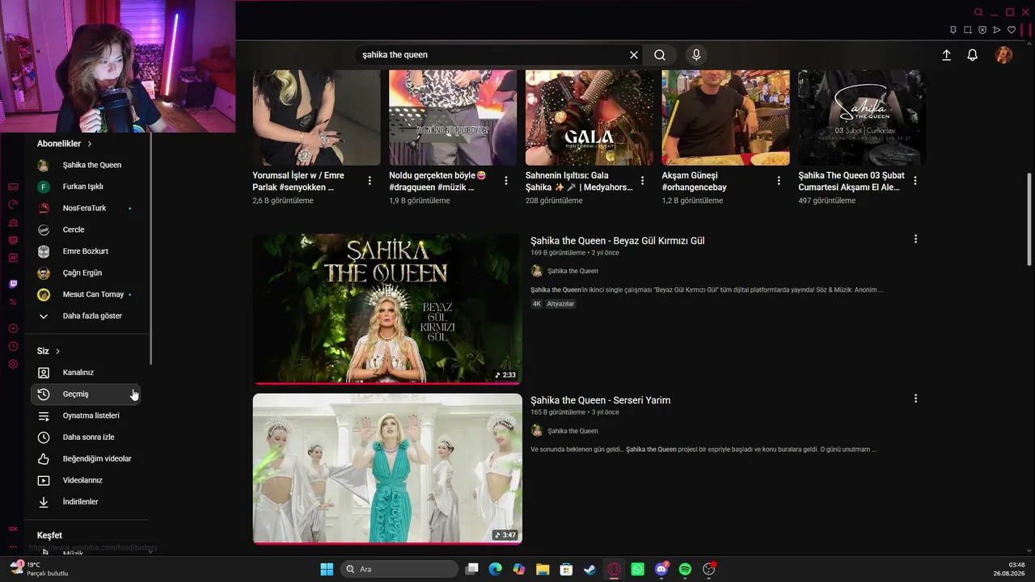Open Beğendiğim videolar
The image size is (1035, 582).
[x=87, y=458]
